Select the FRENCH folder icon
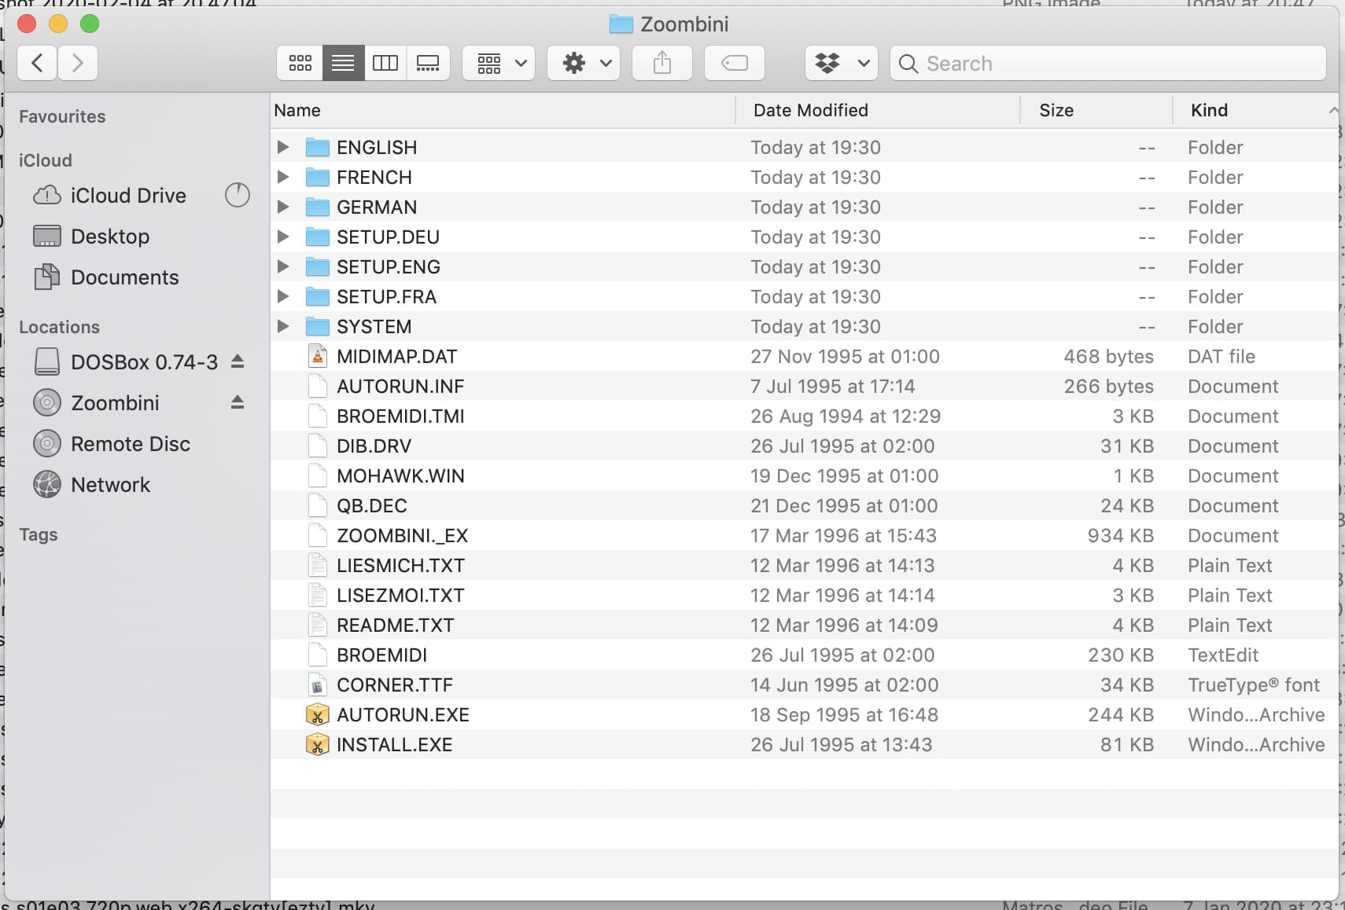Image resolution: width=1345 pixels, height=910 pixels. [317, 177]
